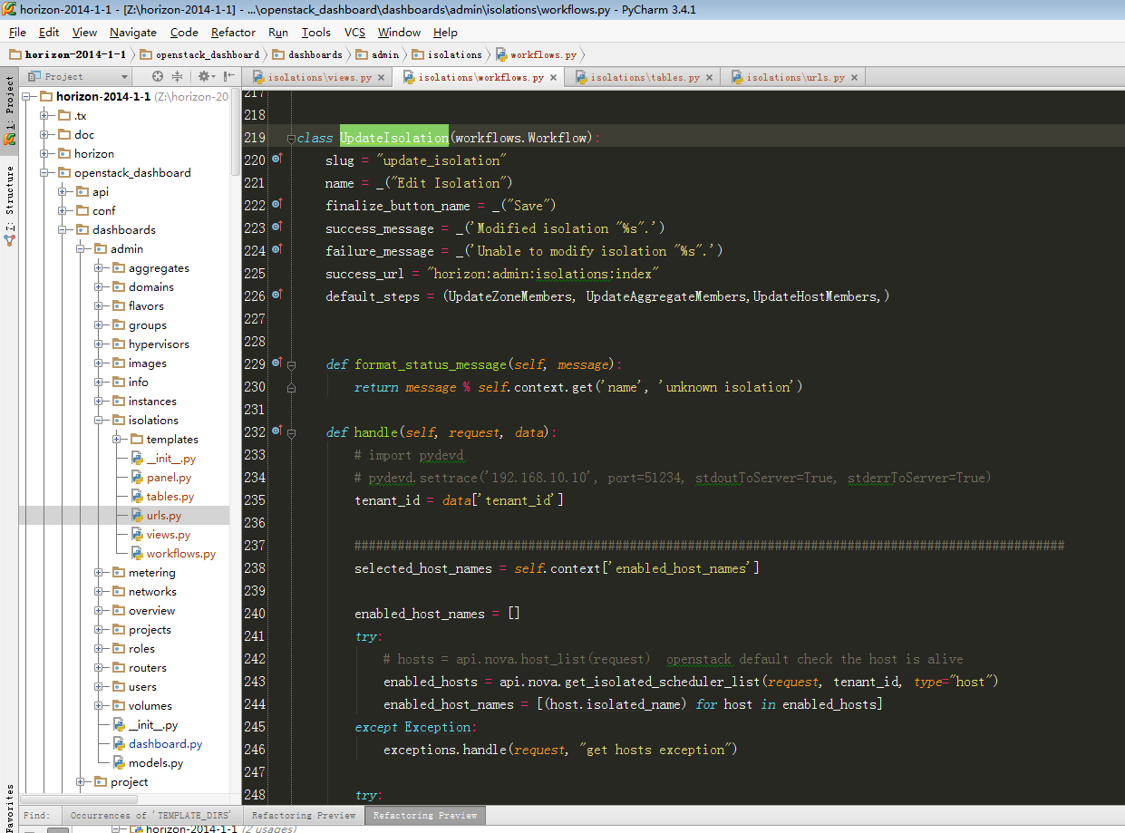Open the VCS menu
The height and width of the screenshot is (833, 1125).
coord(354,32)
